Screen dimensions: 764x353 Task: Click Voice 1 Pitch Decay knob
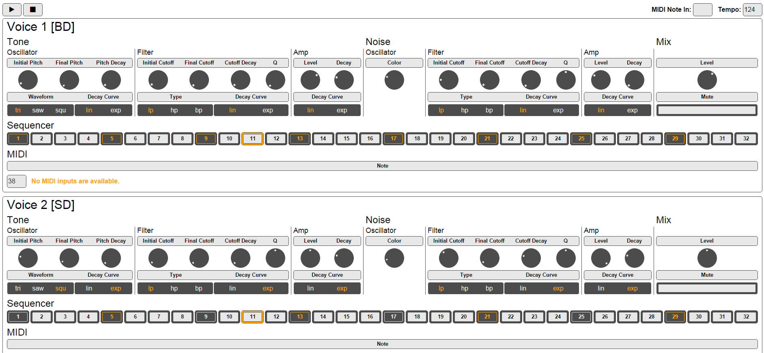[111, 80]
